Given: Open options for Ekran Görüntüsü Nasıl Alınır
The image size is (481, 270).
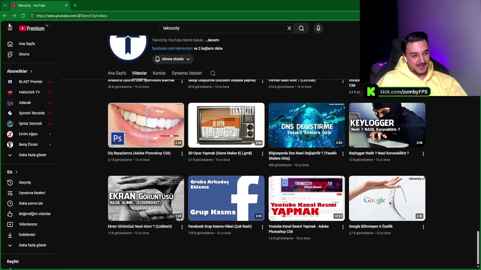Looking at the screenshot, I should click(182, 227).
